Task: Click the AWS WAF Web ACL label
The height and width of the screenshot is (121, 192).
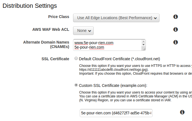Action: click(x=51, y=29)
